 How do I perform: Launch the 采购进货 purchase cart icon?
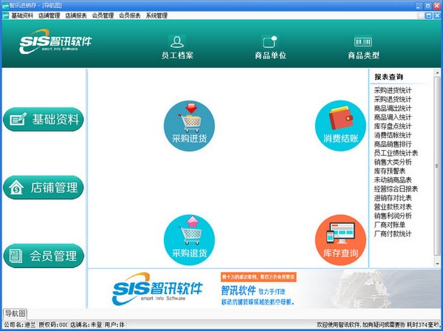pyautogui.click(x=189, y=126)
